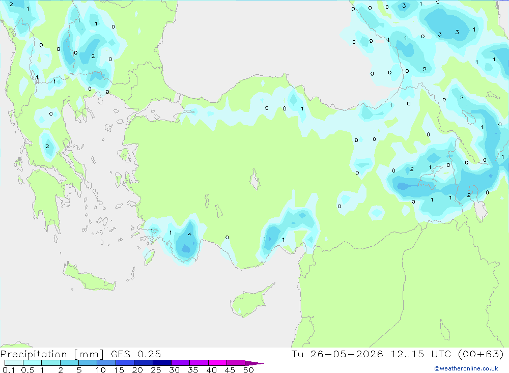Click the 0.5–1 mm legend swatch
This screenshot has width=509, height=373.
[33, 363]
